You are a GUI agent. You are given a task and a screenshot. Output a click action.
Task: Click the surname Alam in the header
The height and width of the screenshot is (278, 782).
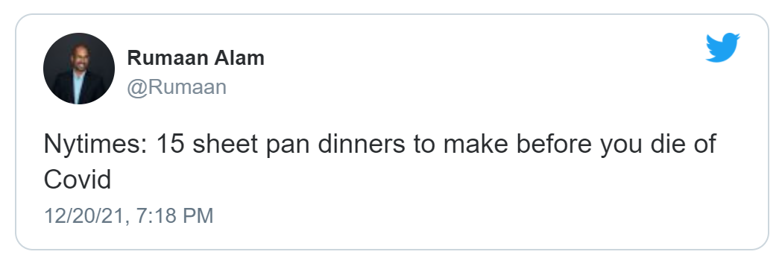pyautogui.click(x=239, y=58)
